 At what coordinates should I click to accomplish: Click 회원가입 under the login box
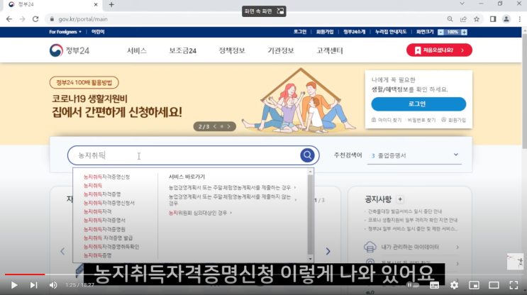coord(454,120)
